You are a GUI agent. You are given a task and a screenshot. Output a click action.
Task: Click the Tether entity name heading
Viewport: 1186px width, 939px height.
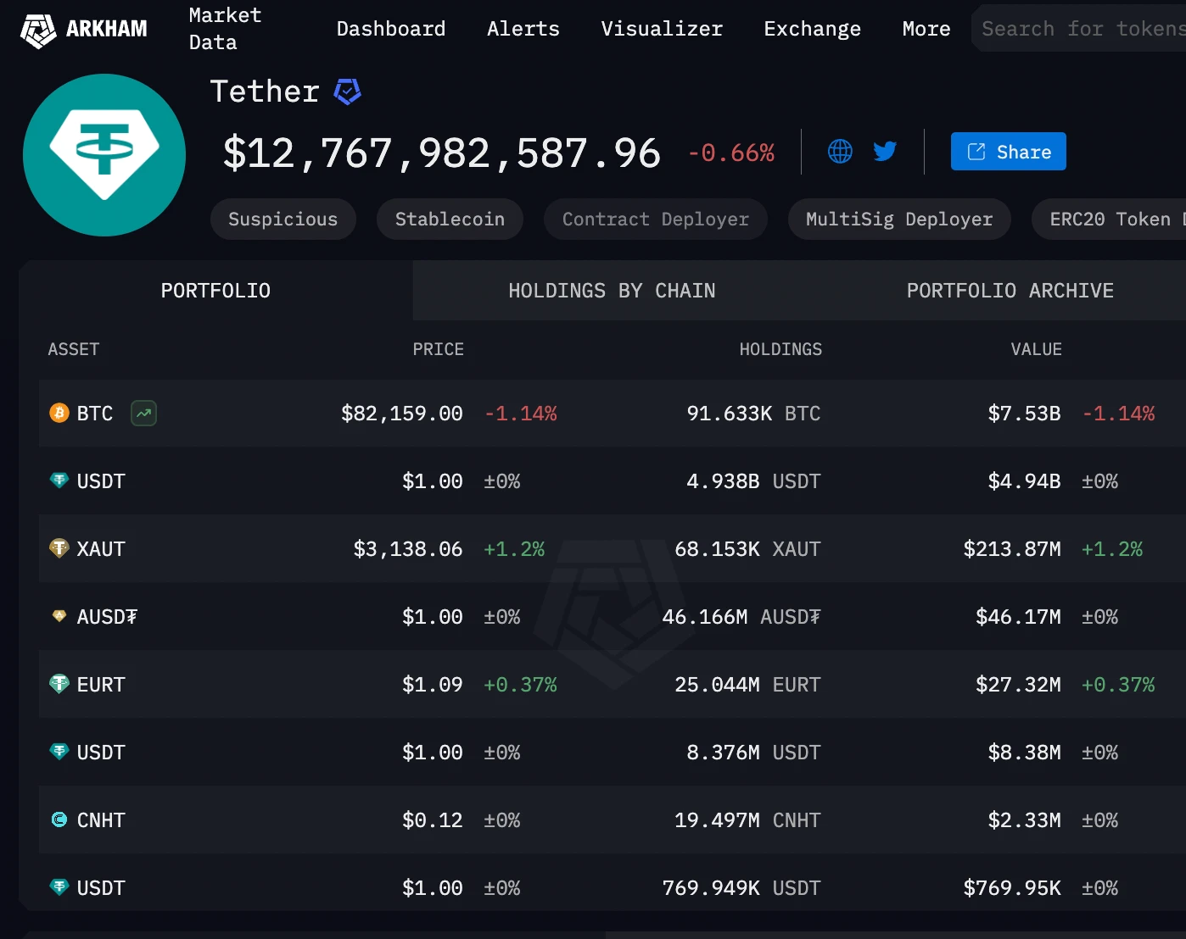[x=265, y=92]
